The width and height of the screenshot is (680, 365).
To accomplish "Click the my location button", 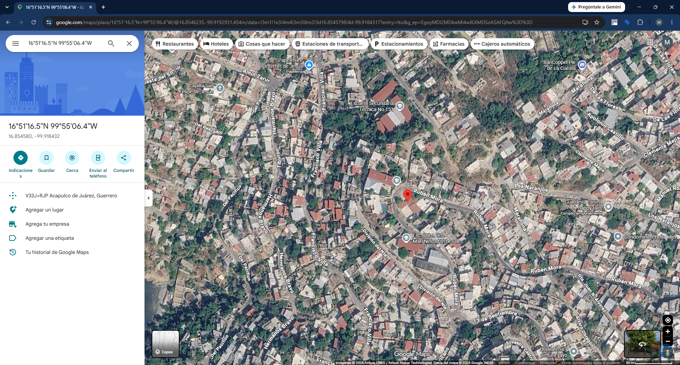I will [x=668, y=320].
